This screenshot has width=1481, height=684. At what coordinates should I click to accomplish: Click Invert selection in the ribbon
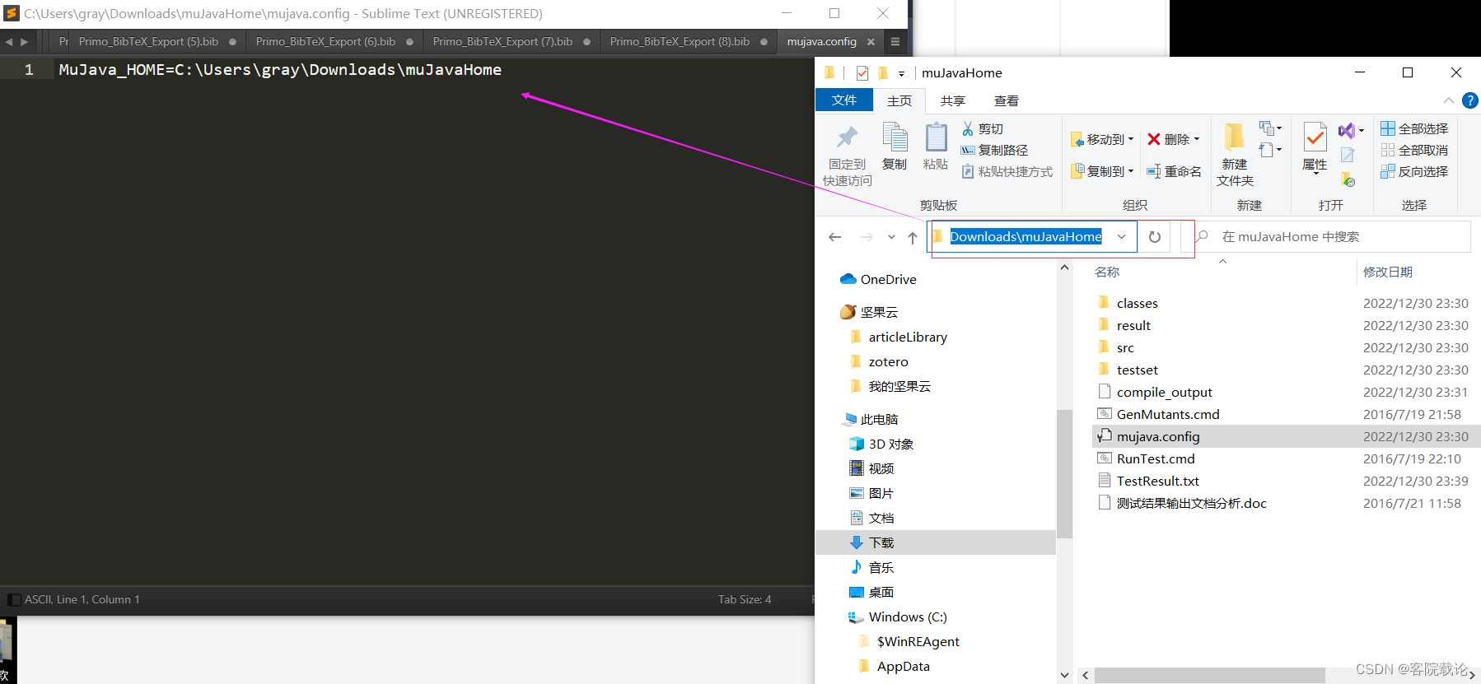tap(1414, 171)
